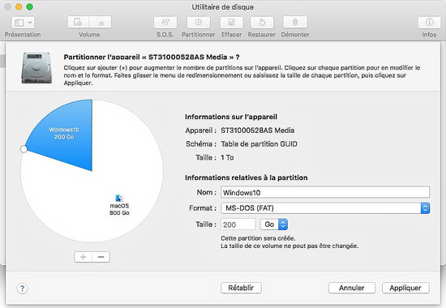Click the 'ST31000528AS Media' device value
The width and height of the screenshot is (446, 308).
(258, 130)
